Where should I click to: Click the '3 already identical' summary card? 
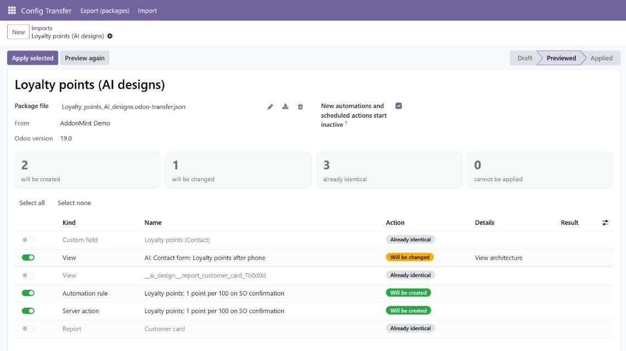pyautogui.click(x=389, y=170)
